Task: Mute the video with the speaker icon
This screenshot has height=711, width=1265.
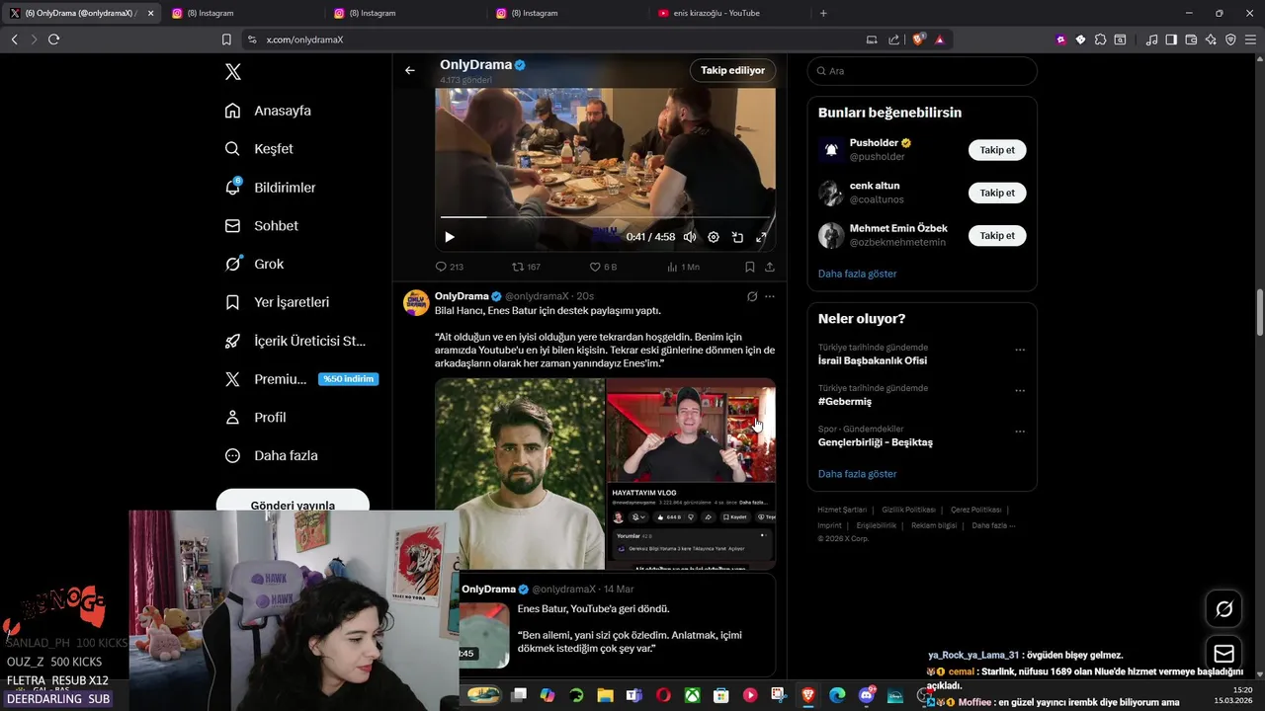Action: (690, 237)
